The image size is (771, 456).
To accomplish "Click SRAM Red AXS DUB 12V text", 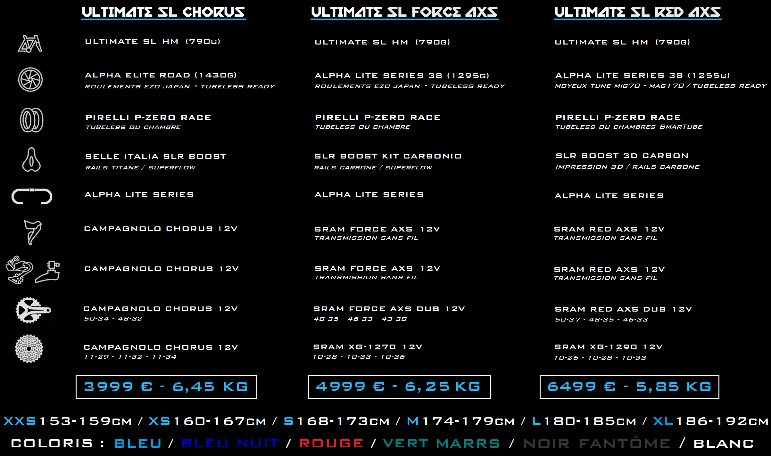I will coord(623,309).
